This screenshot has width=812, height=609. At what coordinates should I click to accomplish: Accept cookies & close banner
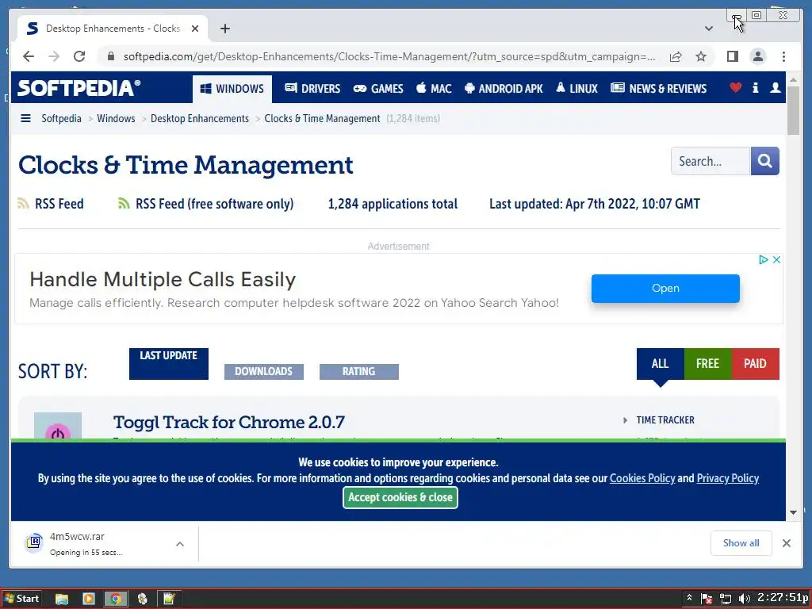point(400,497)
